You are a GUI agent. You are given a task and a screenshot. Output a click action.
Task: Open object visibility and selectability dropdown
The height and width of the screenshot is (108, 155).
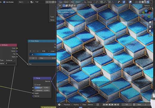click(119, 2)
